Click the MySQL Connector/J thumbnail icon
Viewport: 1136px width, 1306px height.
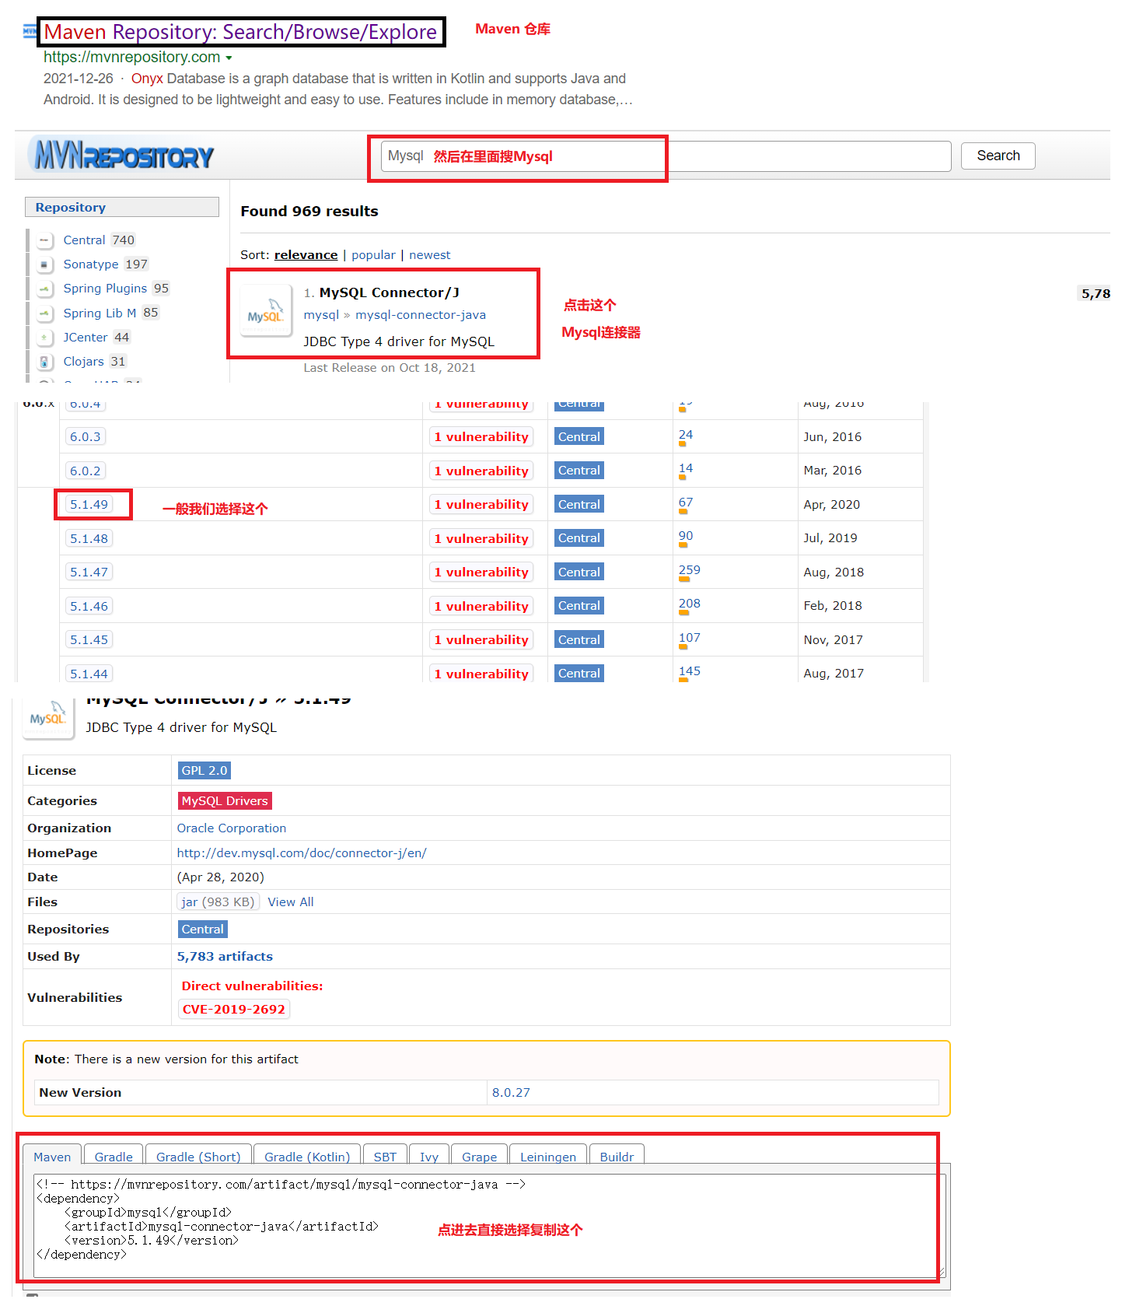point(266,310)
